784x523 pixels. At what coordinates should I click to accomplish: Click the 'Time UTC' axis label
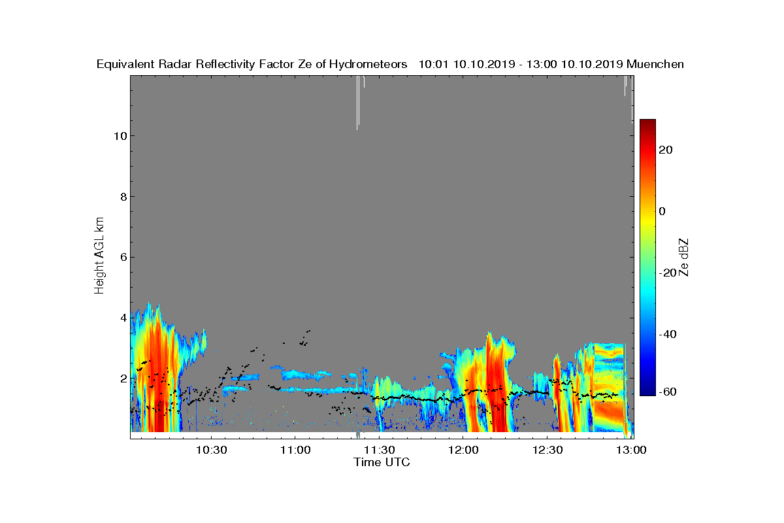[382, 462]
